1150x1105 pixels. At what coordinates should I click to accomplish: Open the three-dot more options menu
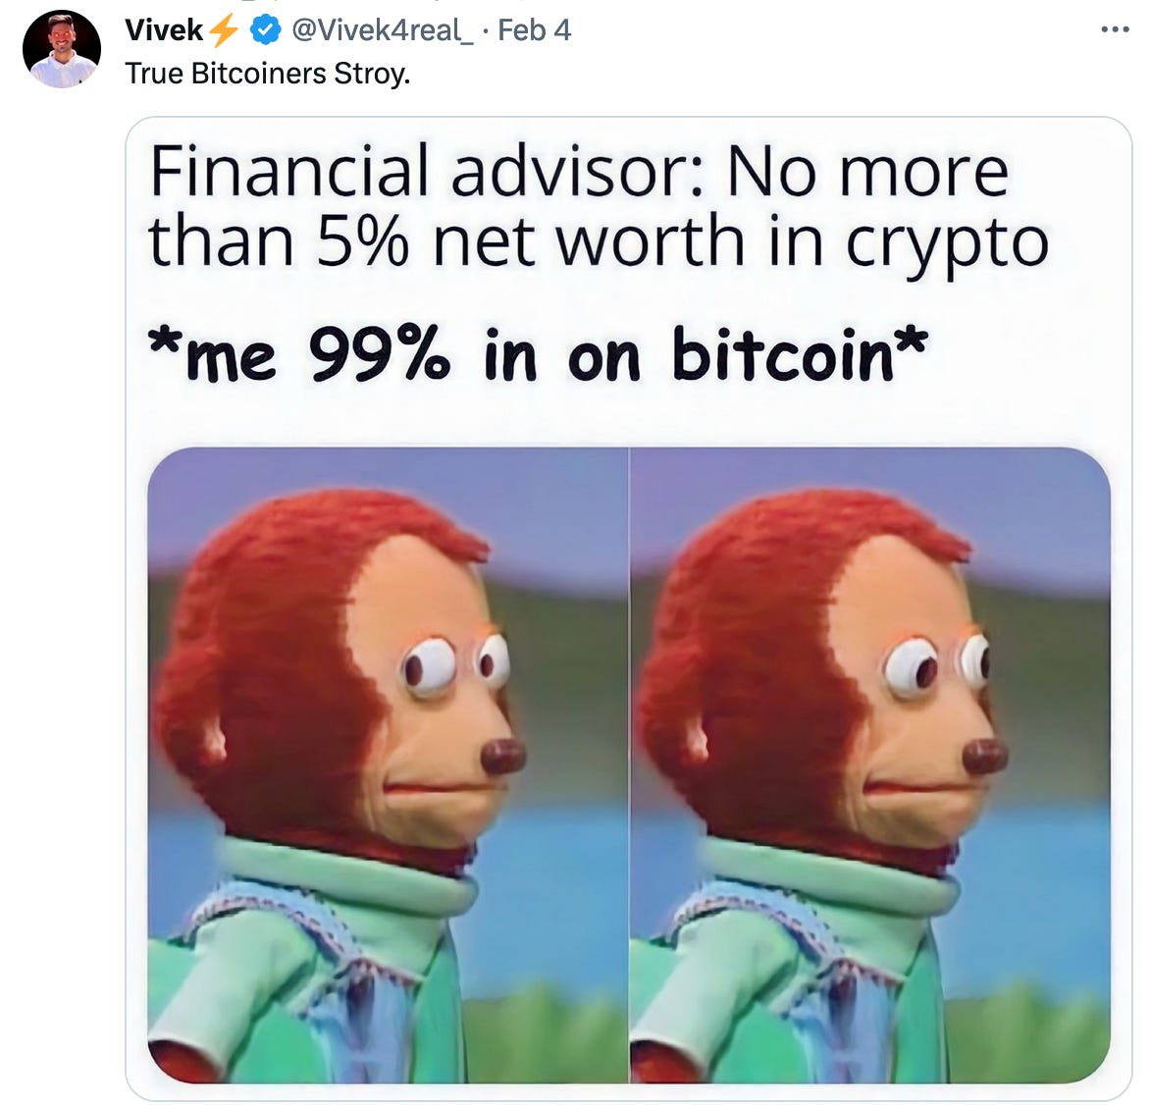click(1116, 30)
